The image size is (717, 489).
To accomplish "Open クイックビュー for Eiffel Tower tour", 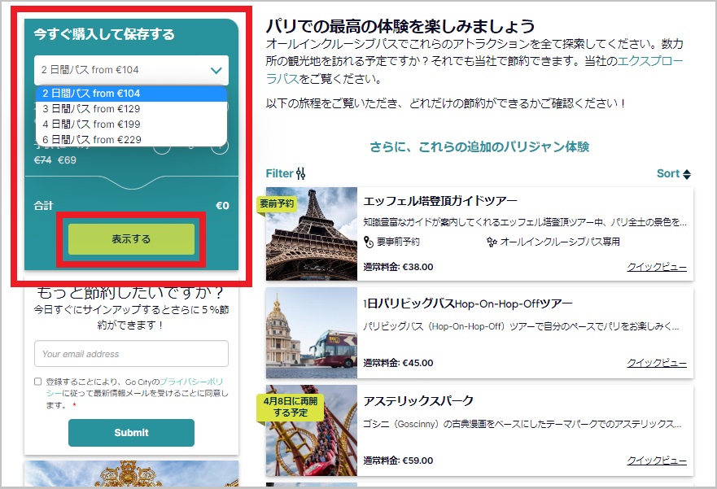I will [656, 267].
